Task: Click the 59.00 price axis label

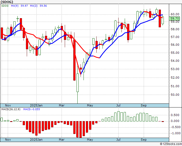Action: pyautogui.click(x=175, y=22)
